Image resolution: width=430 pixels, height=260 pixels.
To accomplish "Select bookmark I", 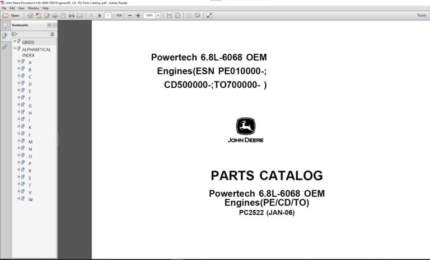I will [29, 120].
